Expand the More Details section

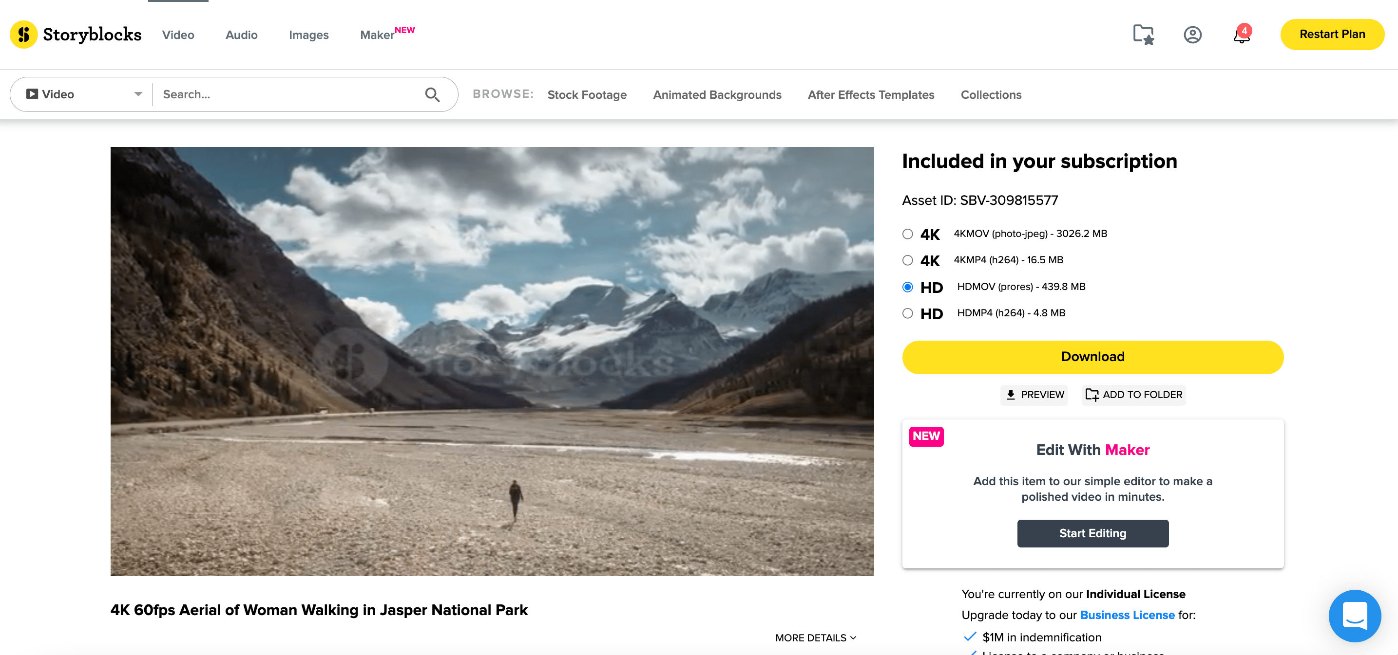[815, 637]
